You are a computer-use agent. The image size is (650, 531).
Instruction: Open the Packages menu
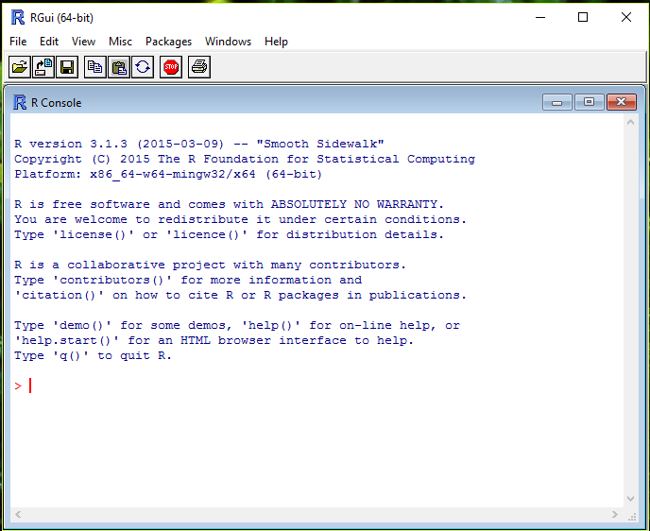[168, 42]
